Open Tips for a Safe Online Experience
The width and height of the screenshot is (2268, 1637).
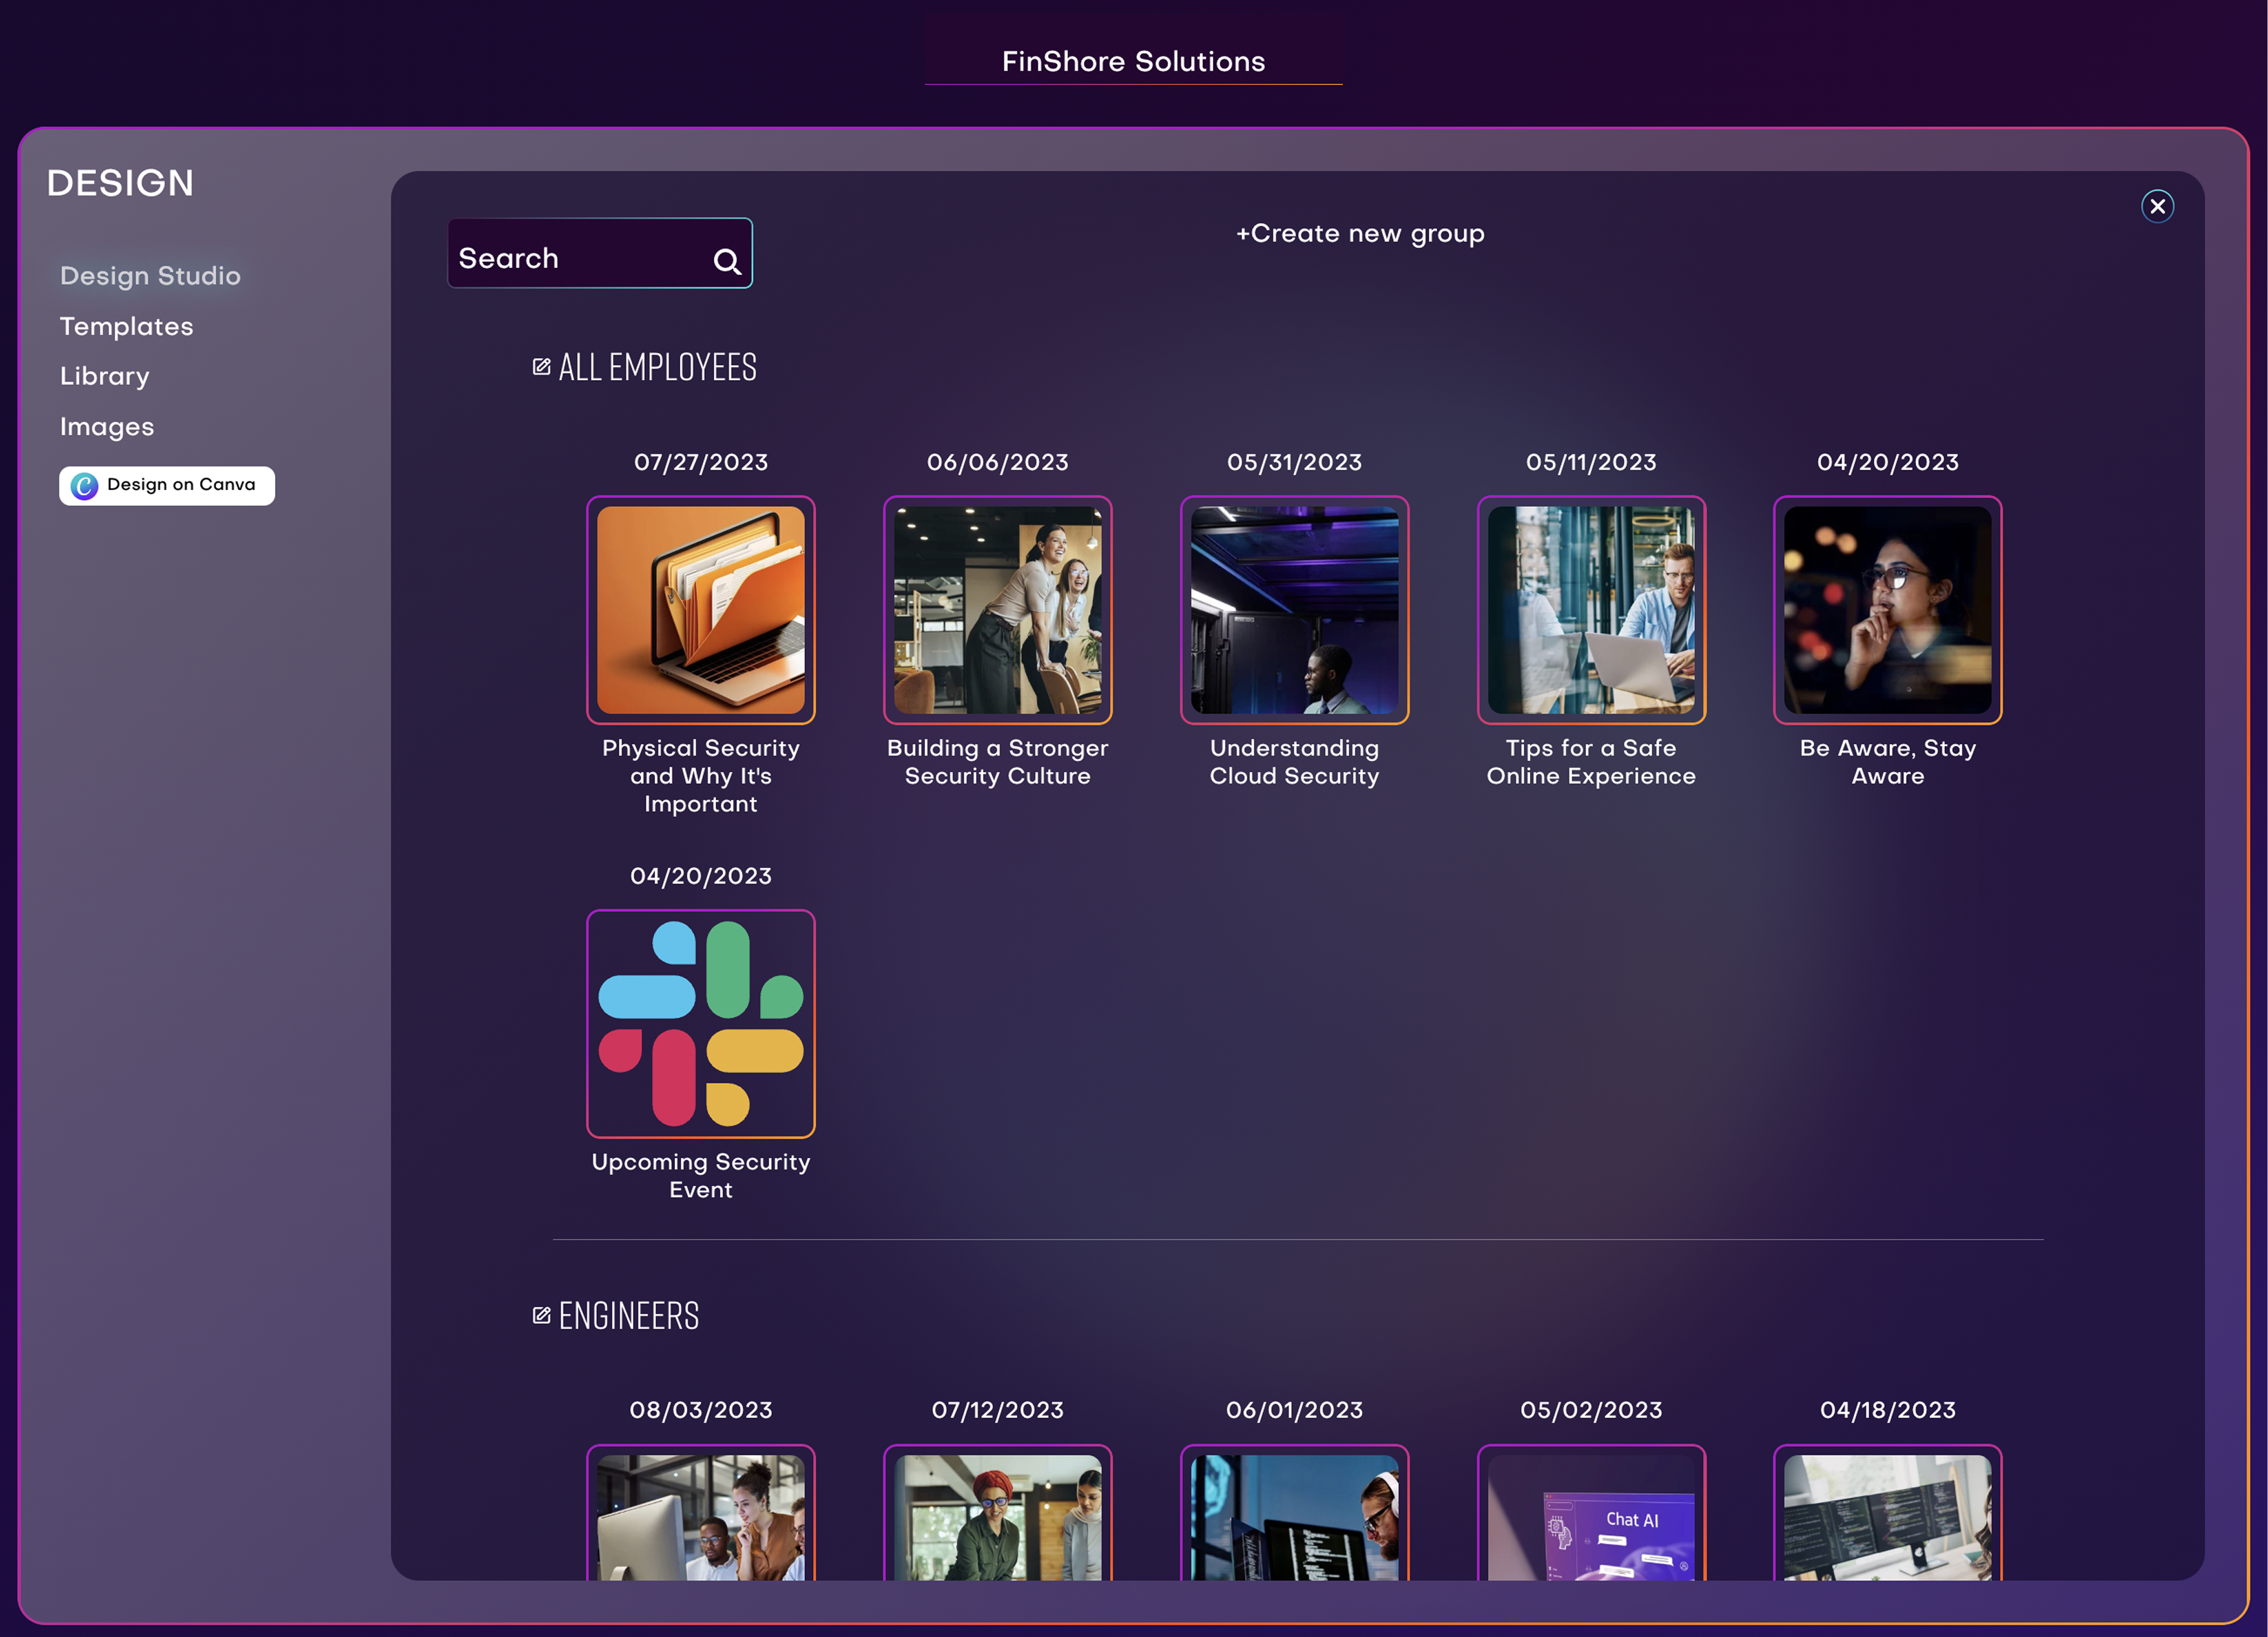click(1590, 610)
